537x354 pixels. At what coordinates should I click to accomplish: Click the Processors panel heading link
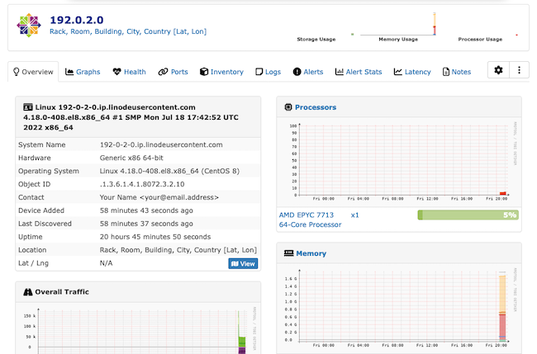(x=315, y=107)
